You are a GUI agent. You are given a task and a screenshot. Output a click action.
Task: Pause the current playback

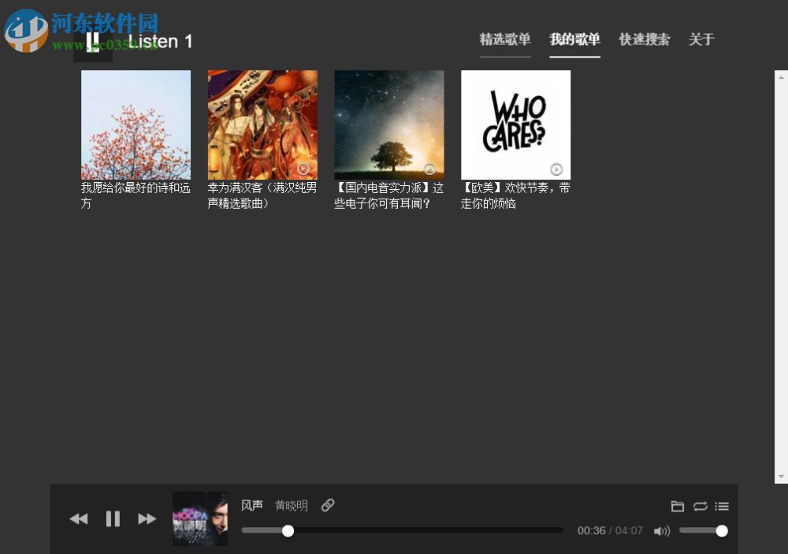[x=113, y=519]
